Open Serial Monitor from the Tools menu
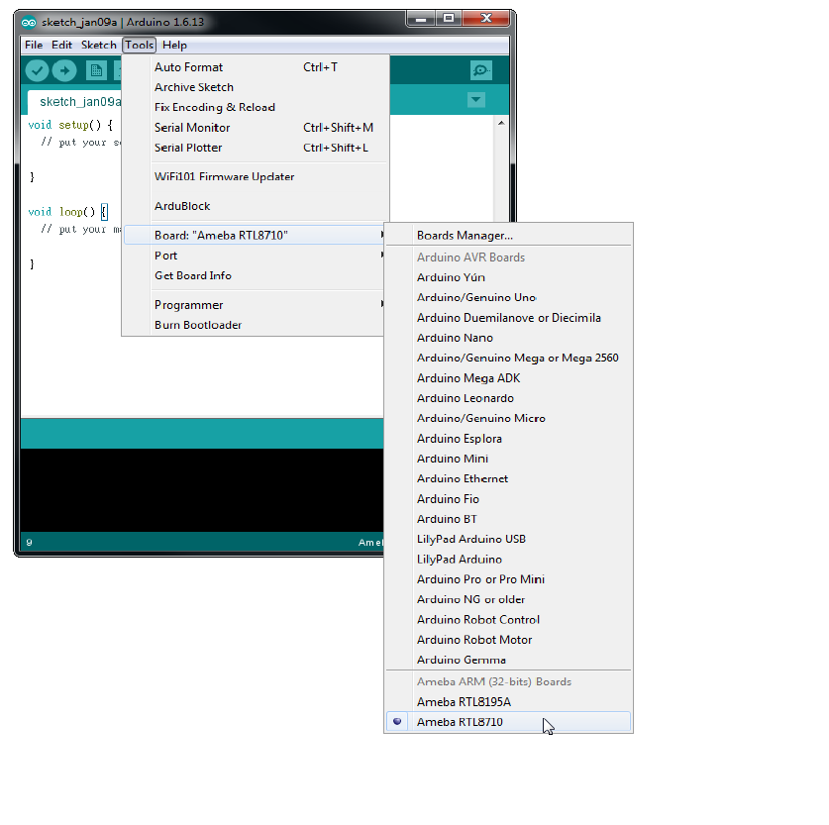The width and height of the screenshot is (829, 825). pos(255,128)
